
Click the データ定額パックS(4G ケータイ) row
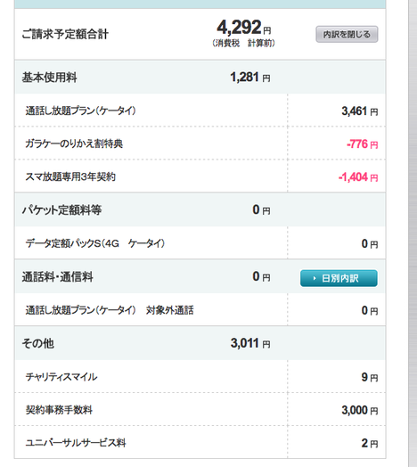[200, 243]
